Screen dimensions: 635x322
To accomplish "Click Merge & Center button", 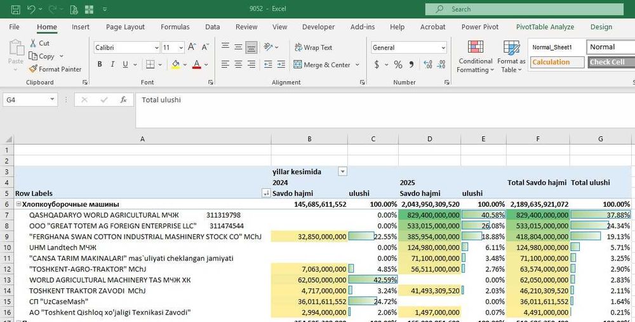I will pos(323,65).
